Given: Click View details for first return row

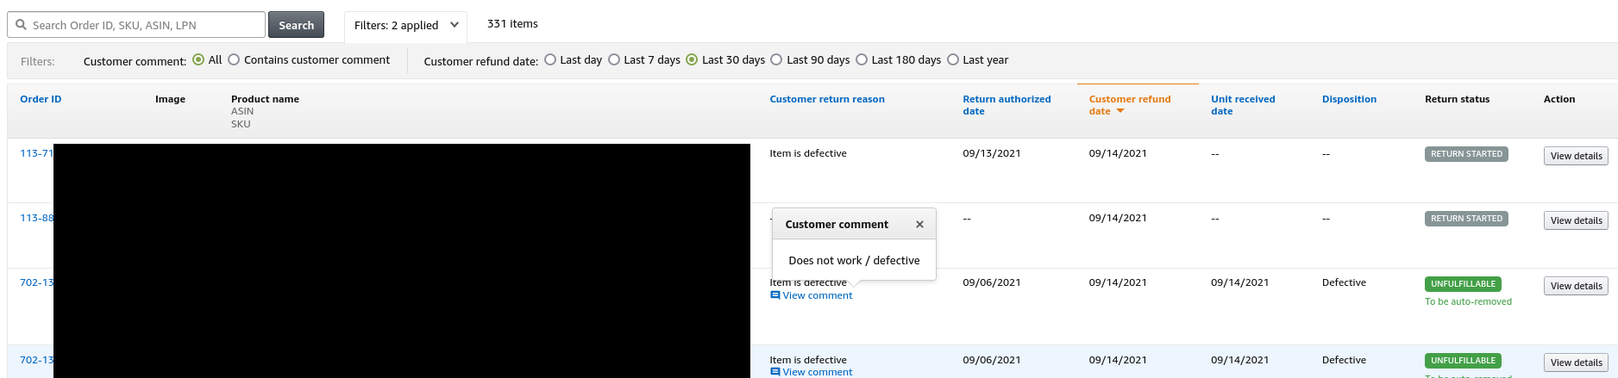Looking at the screenshot, I should click(1575, 156).
